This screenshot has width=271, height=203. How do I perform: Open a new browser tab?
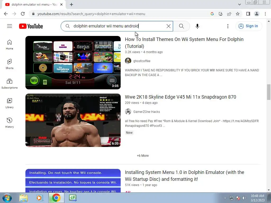[x=71, y=4]
